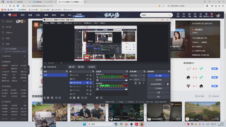Show the 文本 (GDI+) 2 source
This screenshot has height=127, width=226.
87,86
